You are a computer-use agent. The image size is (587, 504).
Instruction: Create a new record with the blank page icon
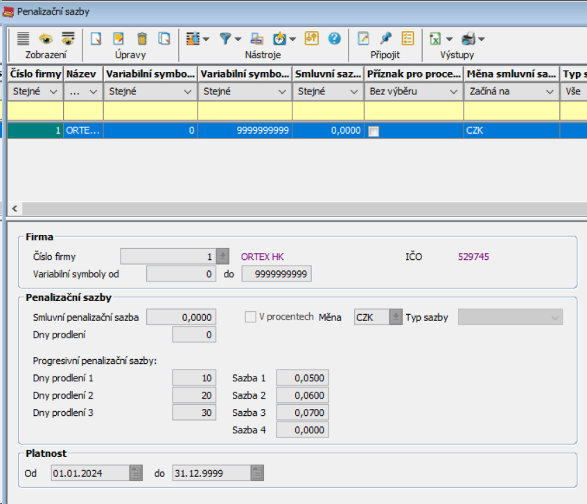[x=96, y=39]
